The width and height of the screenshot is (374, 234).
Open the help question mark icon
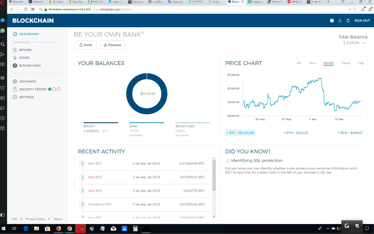point(332,21)
